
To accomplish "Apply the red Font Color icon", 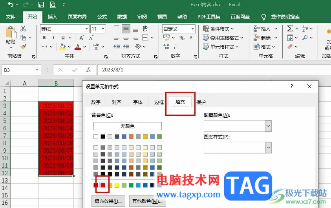I will (x=78, y=47).
